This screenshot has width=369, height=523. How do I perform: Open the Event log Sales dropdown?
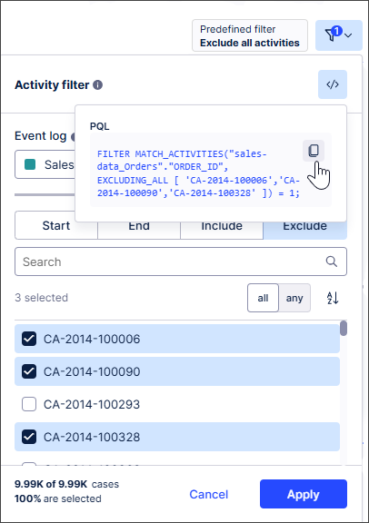point(45,164)
